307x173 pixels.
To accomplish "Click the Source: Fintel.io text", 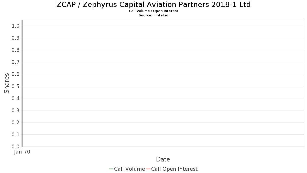I will click(153, 15).
